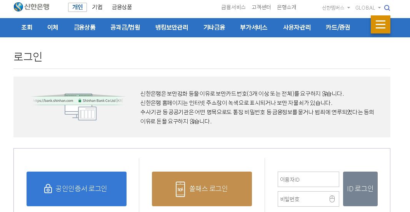Select the 금융상품 top tab

122,7
